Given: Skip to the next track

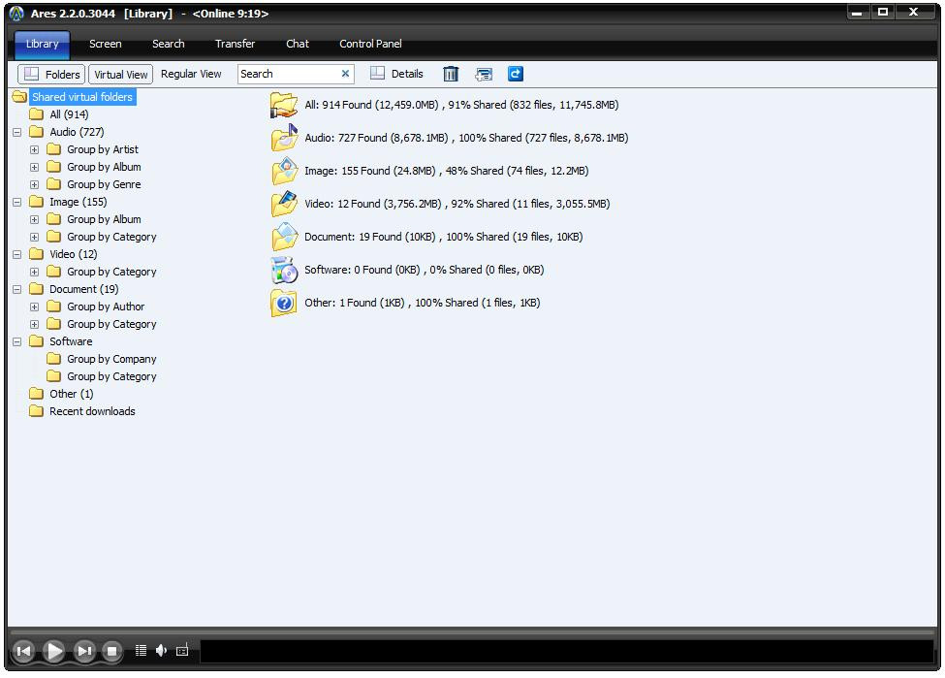Looking at the screenshot, I should pos(84,651).
